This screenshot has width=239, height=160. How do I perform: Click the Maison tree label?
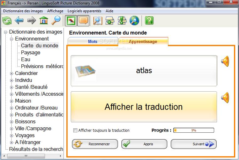pyautogui.click(x=23, y=101)
